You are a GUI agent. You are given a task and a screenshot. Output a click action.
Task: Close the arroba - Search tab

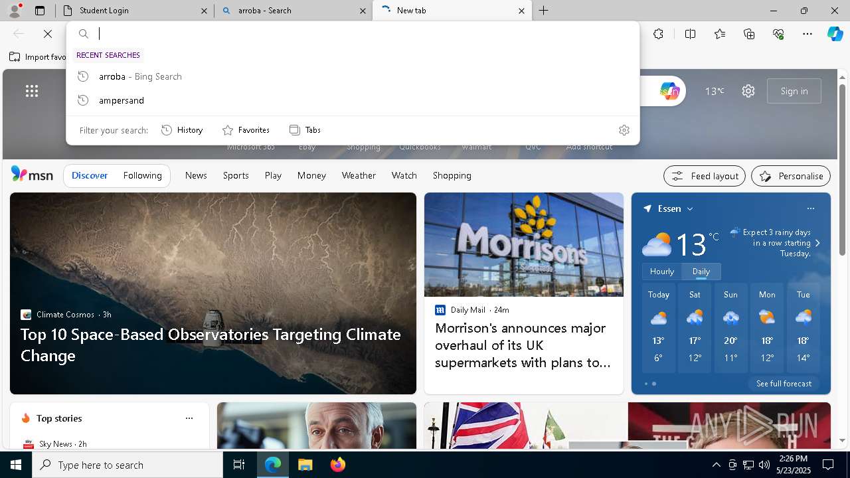point(363,11)
